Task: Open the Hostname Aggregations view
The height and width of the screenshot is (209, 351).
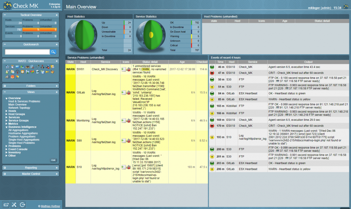Action: pyautogui.click(x=23, y=133)
